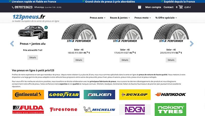205x116 pixels.
Task: Open the % Offre spéciale menu
Action: [166, 18]
